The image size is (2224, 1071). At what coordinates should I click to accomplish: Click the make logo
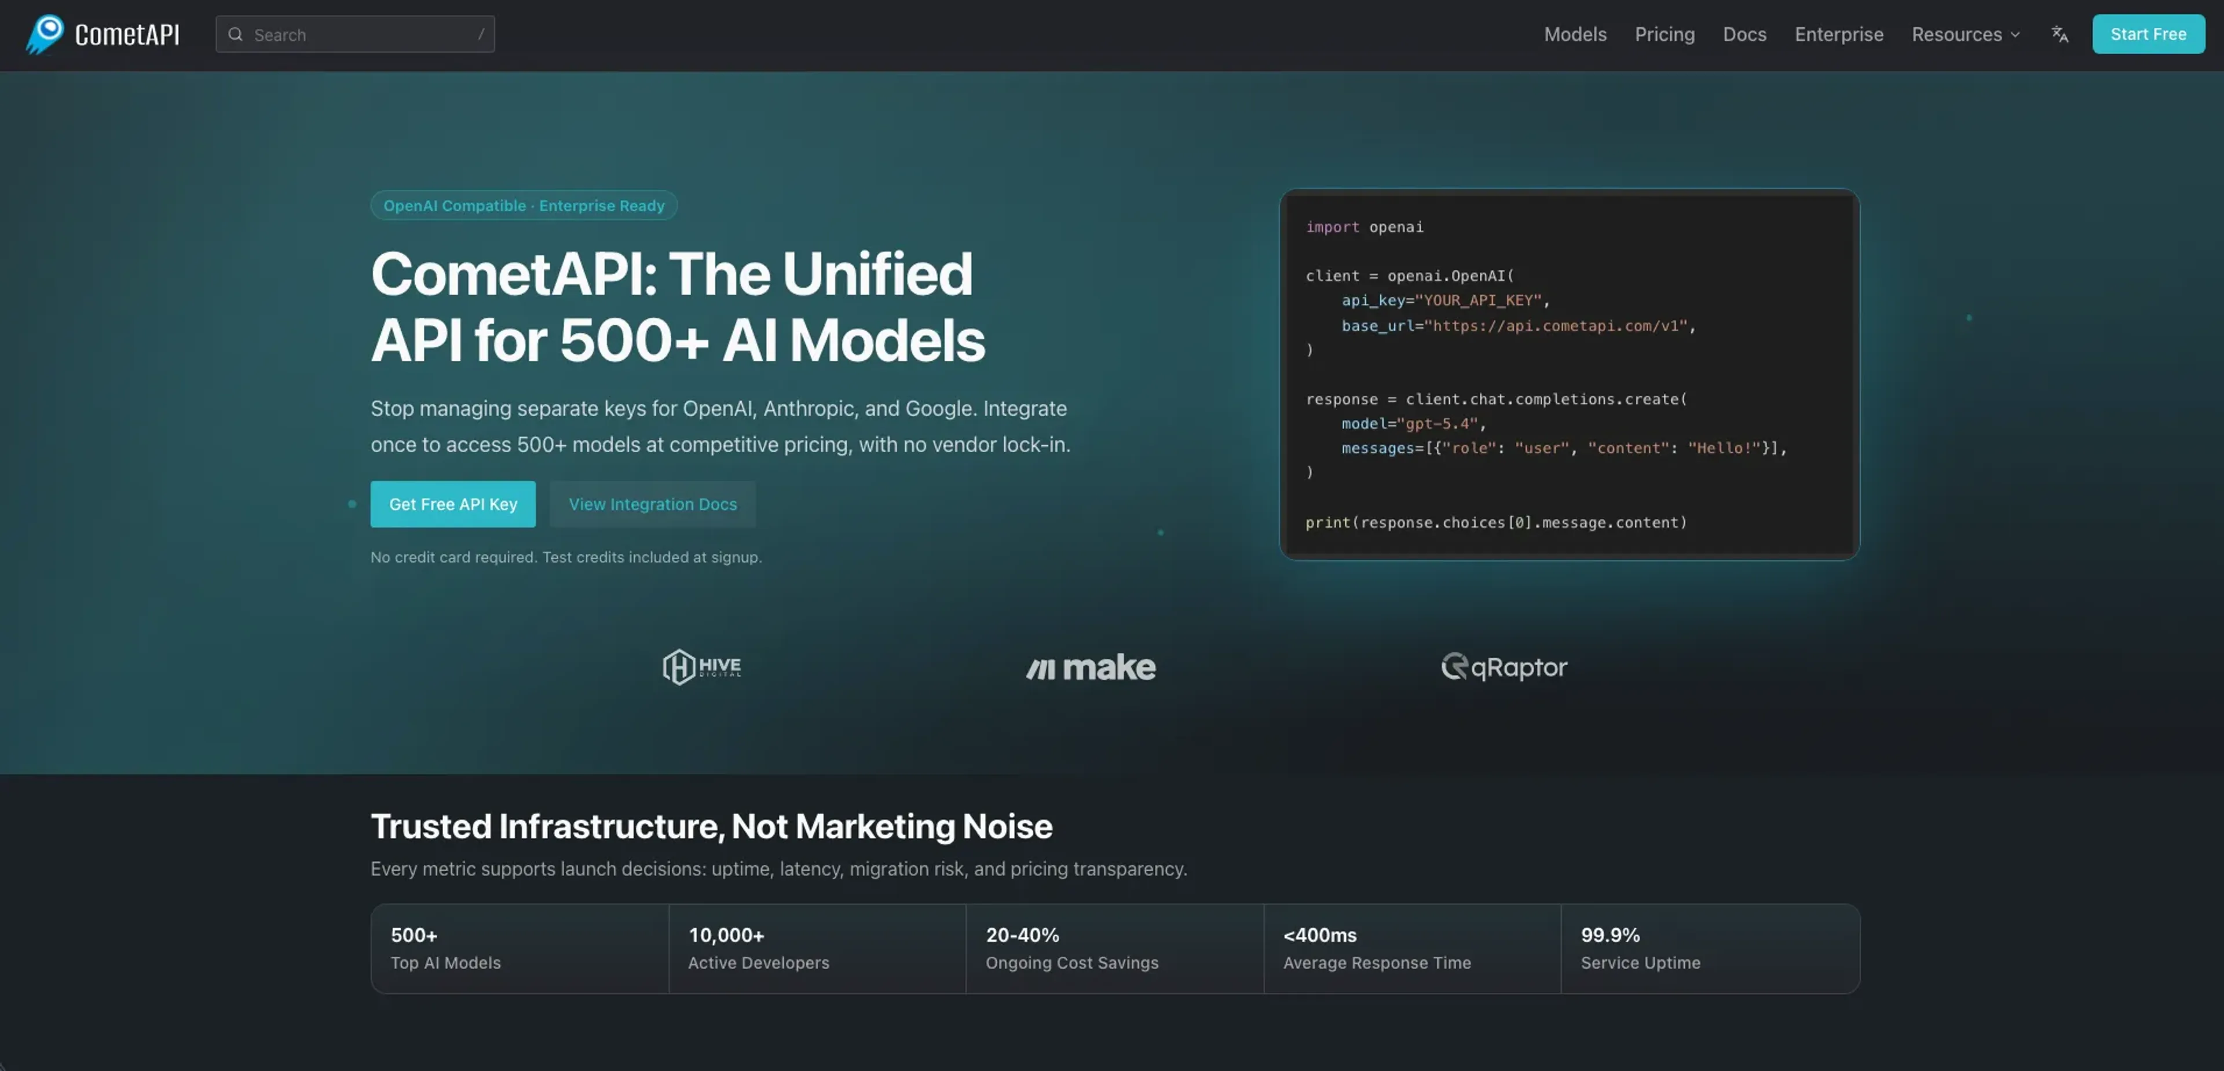1091,667
